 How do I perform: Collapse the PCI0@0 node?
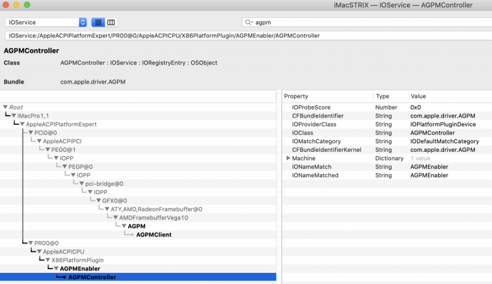coord(31,133)
